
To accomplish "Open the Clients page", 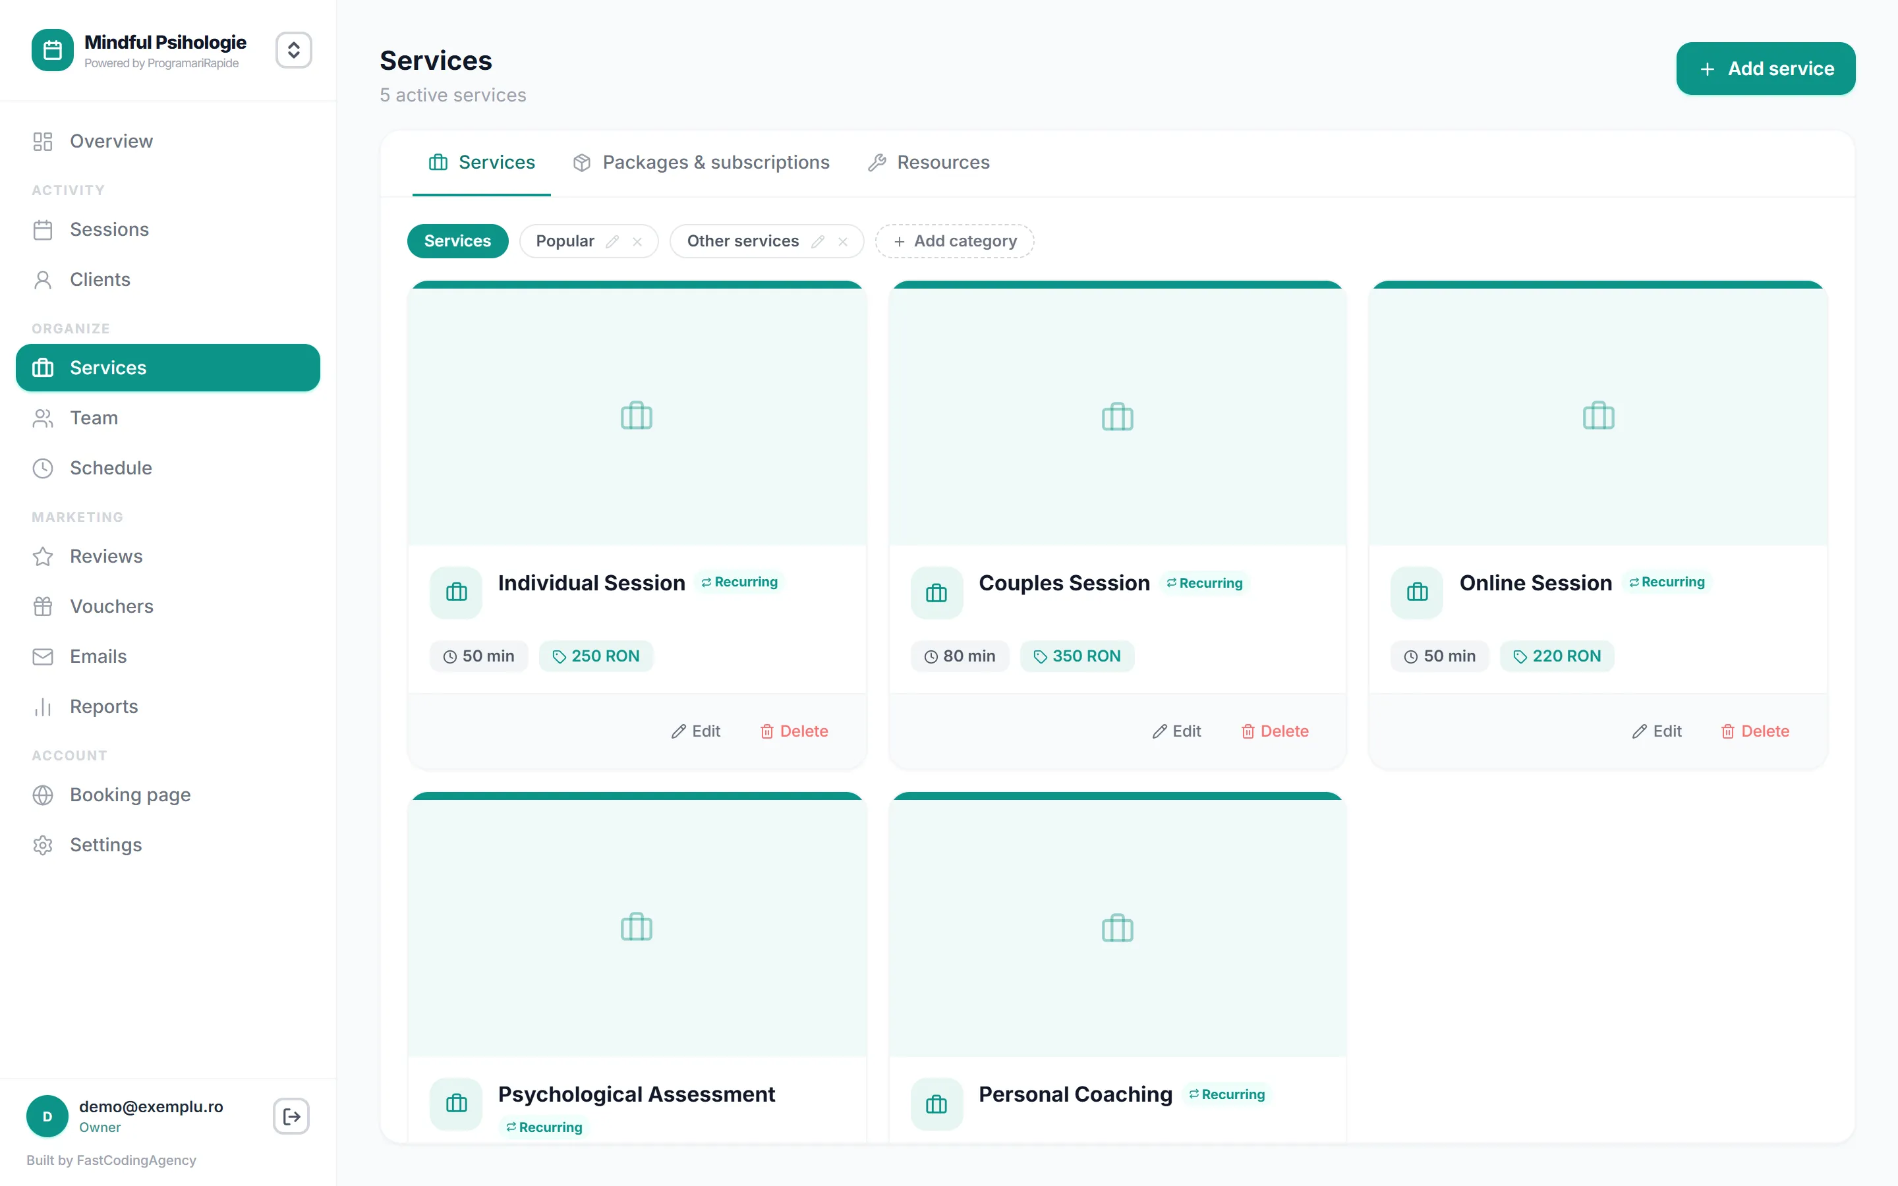I will click(168, 279).
